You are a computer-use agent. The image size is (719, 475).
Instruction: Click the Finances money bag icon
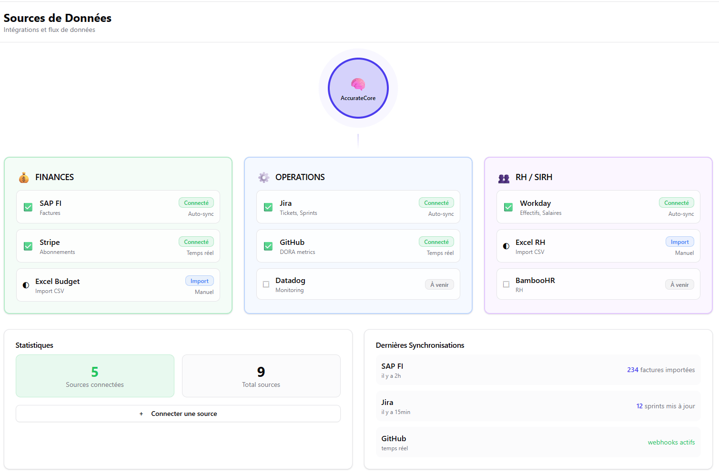[x=24, y=178]
